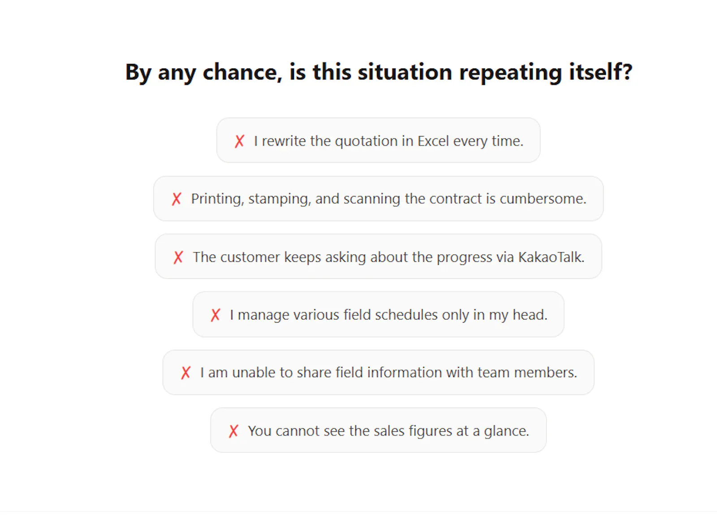The height and width of the screenshot is (515, 717).
Task: Click the word 'KakaoTalk' in the third item
Action: coord(551,257)
